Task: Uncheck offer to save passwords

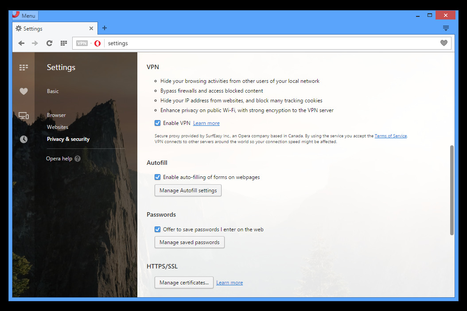Action: pos(157,229)
